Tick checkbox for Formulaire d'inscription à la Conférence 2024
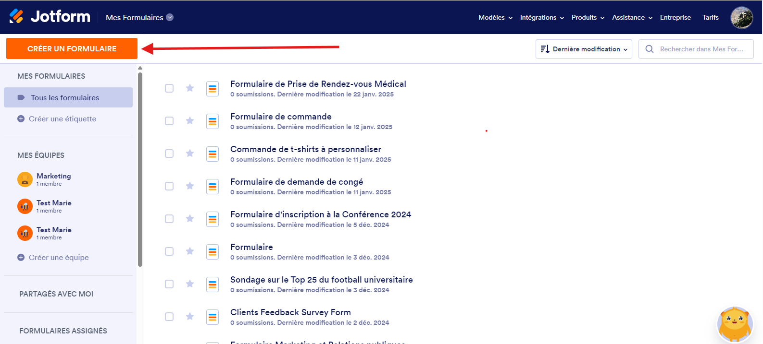This screenshot has width=763, height=344. (x=169, y=219)
